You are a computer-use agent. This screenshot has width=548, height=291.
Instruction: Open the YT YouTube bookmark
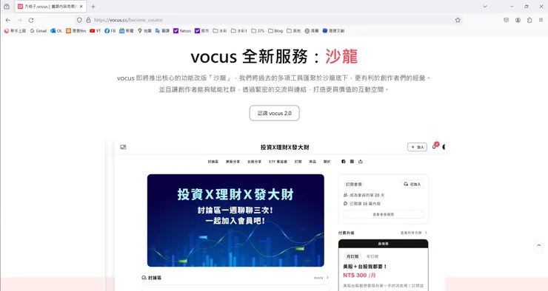coord(95,31)
